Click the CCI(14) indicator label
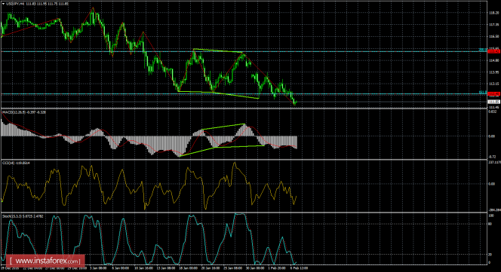Image resolution: width=501 pixels, height=272 pixels. 8,164
